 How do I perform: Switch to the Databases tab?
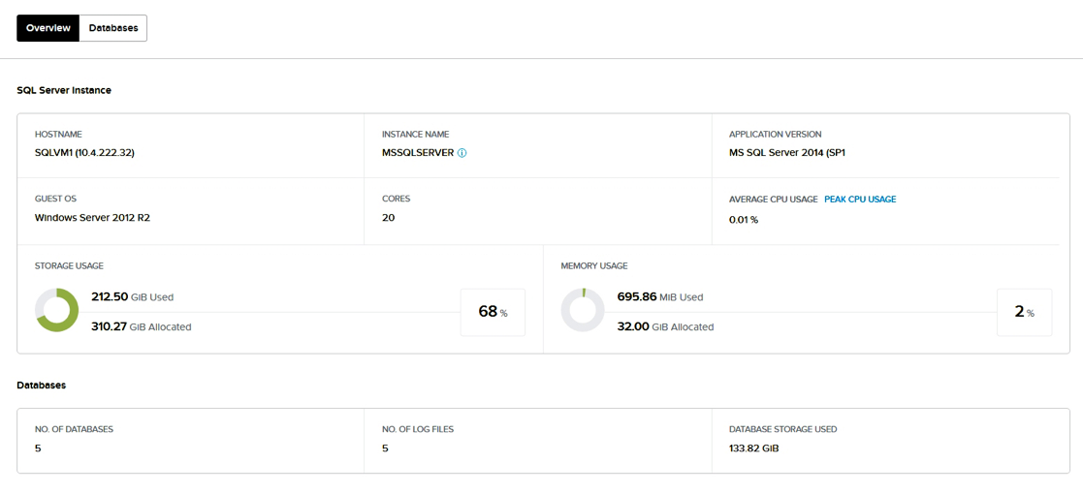coord(113,28)
